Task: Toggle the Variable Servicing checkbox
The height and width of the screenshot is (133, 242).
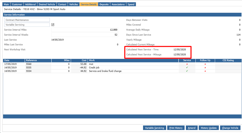Action: pyautogui.click(x=53, y=25)
